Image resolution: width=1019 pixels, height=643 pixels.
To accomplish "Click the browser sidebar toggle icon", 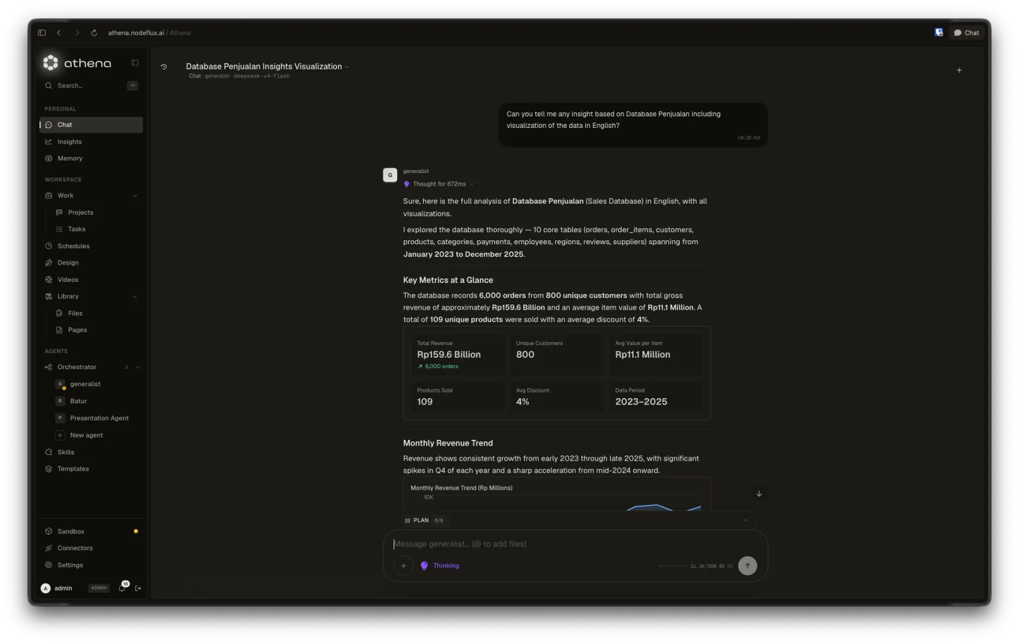I will (42, 33).
